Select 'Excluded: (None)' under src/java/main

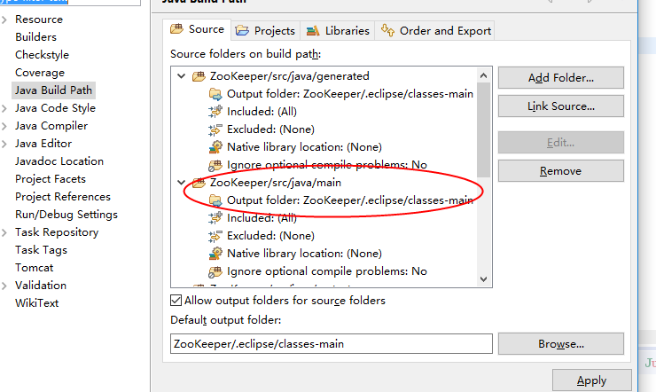[x=270, y=236]
